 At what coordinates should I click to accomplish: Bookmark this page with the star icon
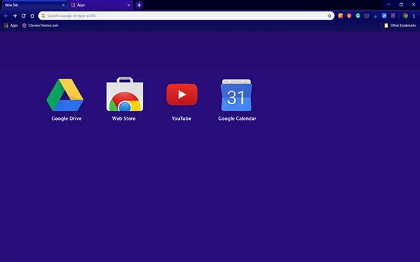(x=329, y=16)
